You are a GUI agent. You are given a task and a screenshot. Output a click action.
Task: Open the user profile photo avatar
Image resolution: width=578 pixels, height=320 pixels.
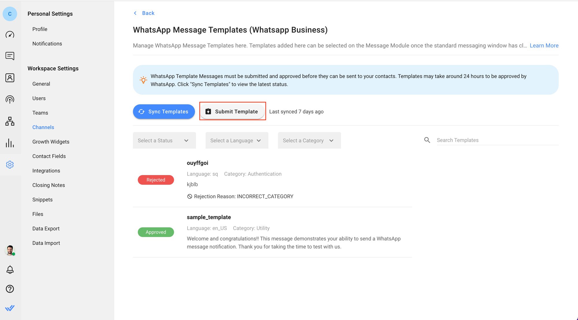click(10, 250)
